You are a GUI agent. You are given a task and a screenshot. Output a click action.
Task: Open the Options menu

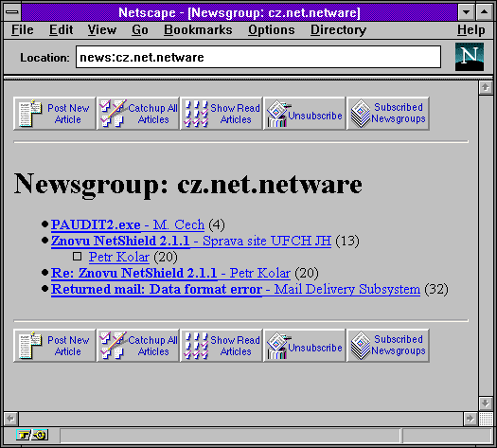[x=272, y=30]
